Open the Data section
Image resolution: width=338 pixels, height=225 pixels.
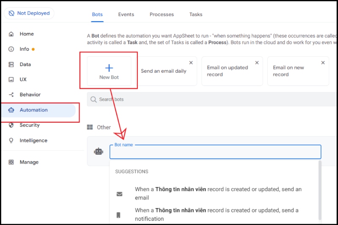(25, 65)
